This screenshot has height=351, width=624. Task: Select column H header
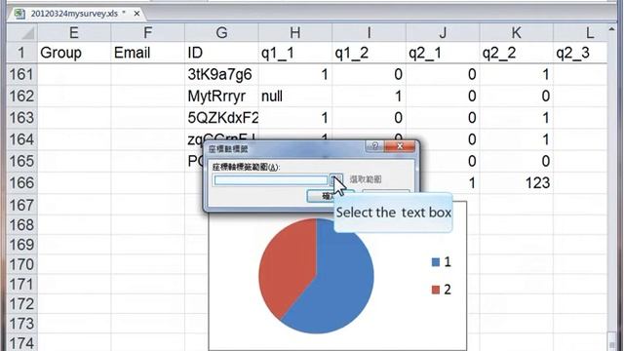pyautogui.click(x=295, y=32)
